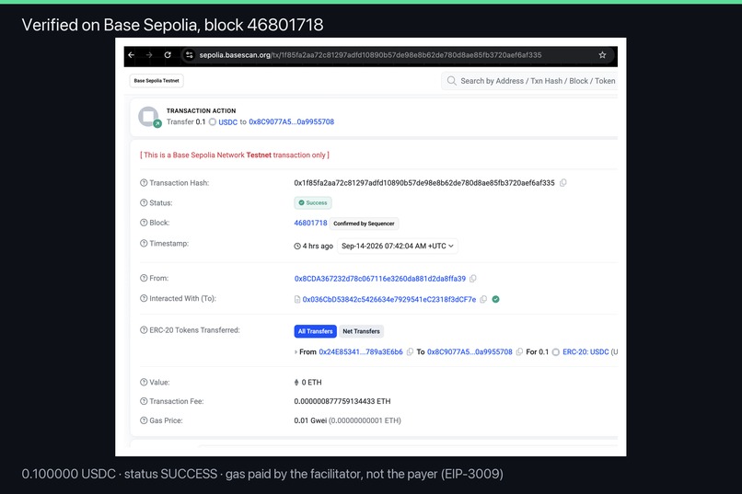Open ERC-20: USDC token link

[585, 351]
